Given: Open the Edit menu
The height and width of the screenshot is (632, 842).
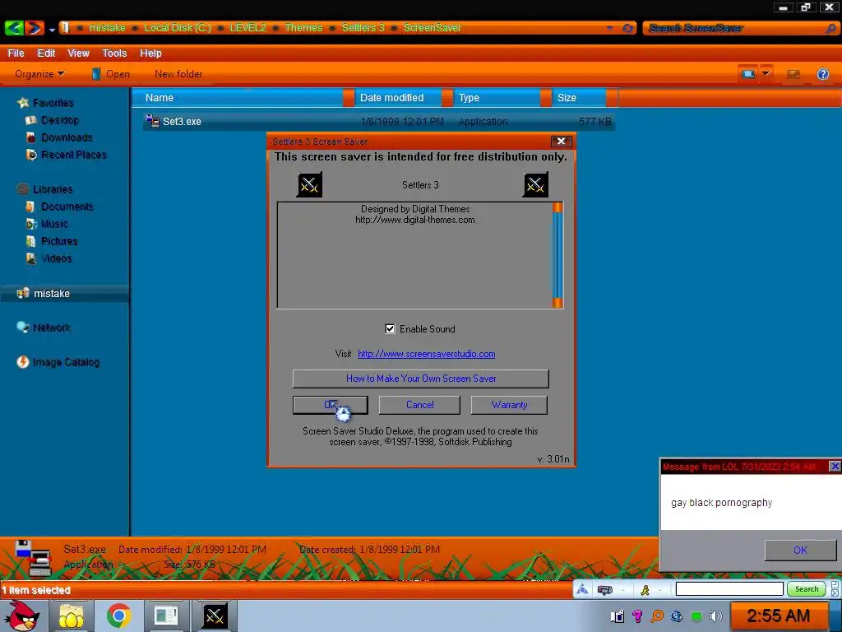Looking at the screenshot, I should 46,53.
